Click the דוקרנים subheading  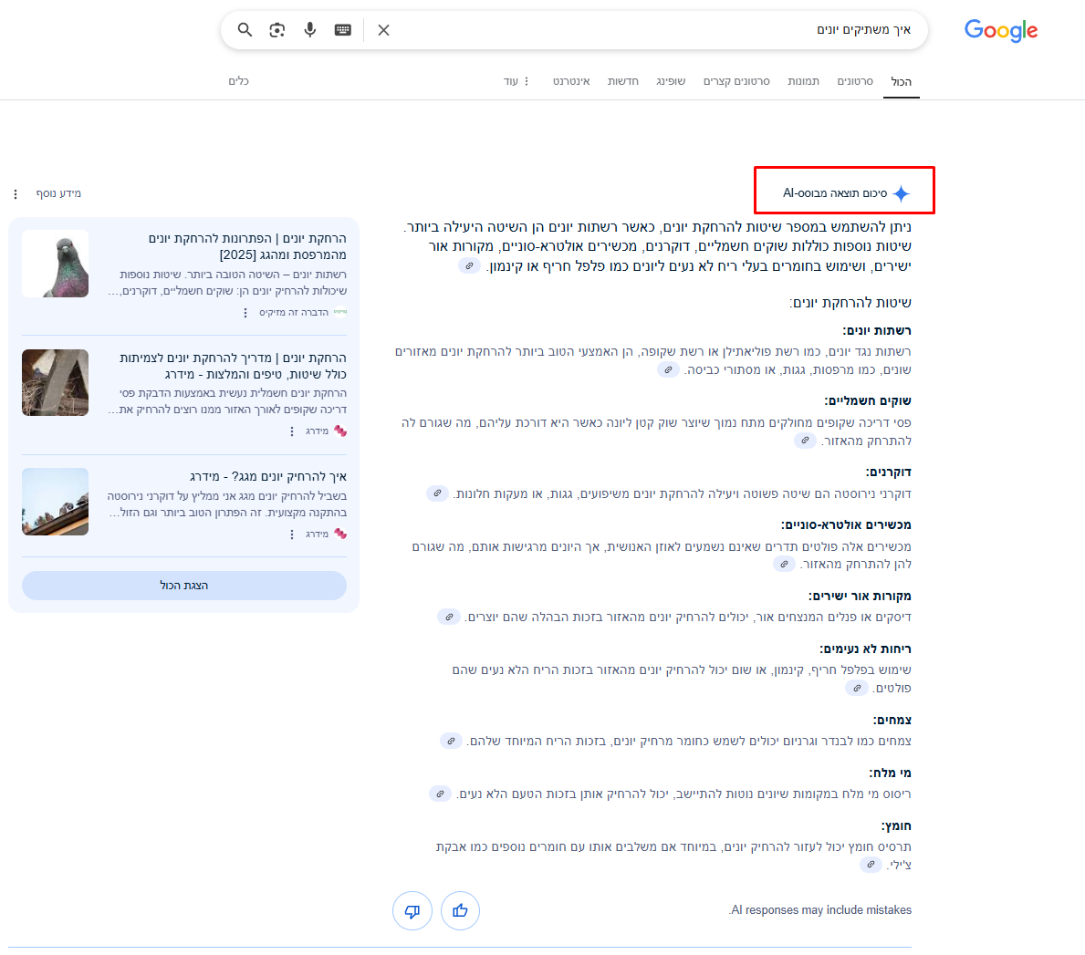point(889,472)
